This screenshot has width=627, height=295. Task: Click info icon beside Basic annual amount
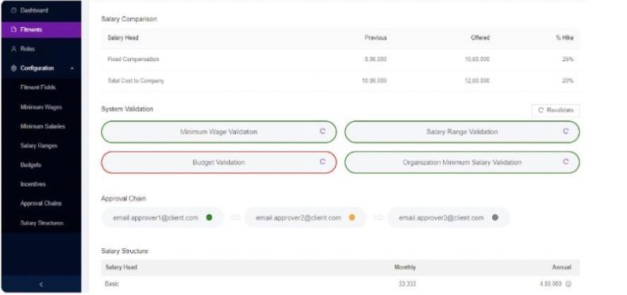coord(568,284)
